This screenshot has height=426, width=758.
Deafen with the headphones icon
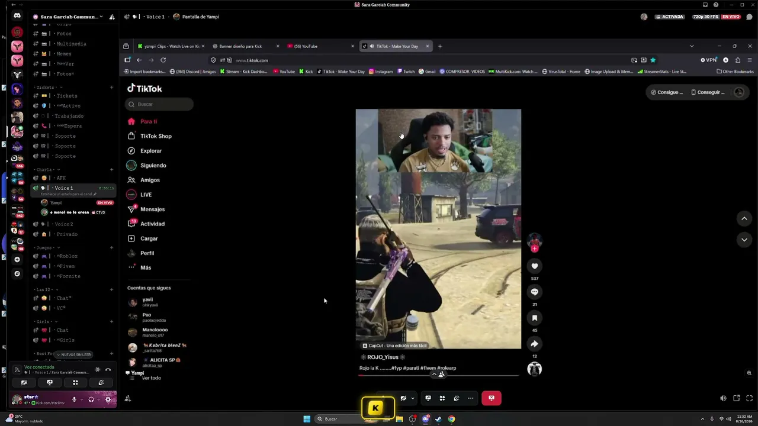(x=91, y=399)
